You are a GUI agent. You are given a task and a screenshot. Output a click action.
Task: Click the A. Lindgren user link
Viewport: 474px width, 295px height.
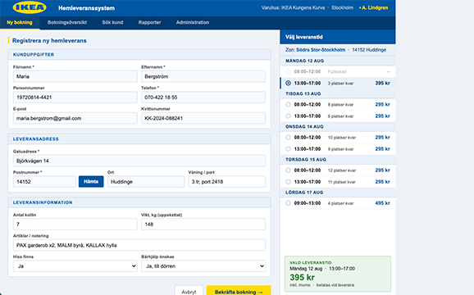[374, 8]
